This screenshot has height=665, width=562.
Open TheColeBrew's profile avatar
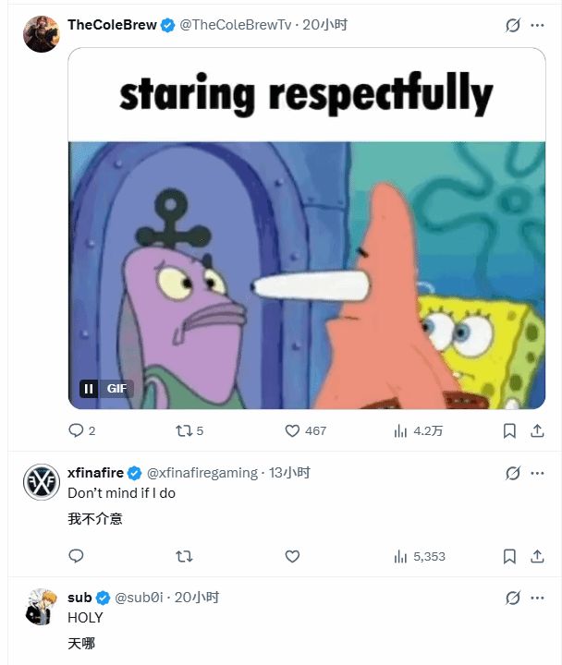pyautogui.click(x=41, y=34)
